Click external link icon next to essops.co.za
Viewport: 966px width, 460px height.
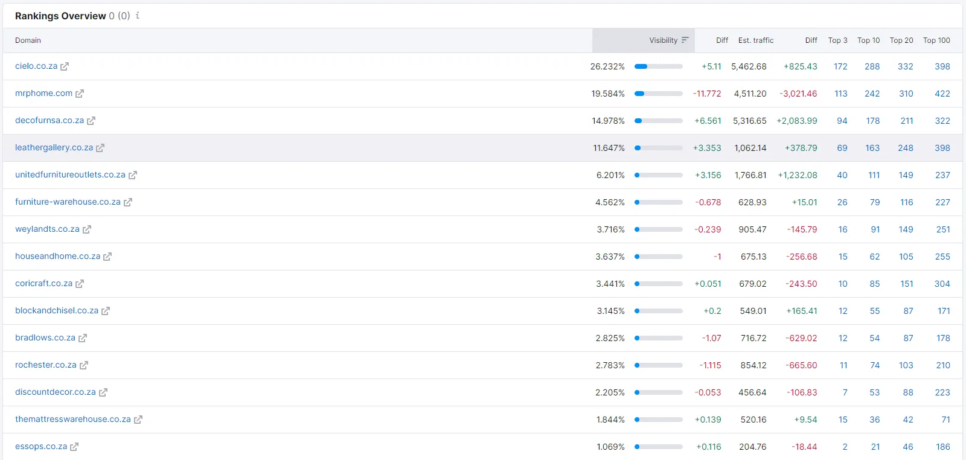coord(74,447)
